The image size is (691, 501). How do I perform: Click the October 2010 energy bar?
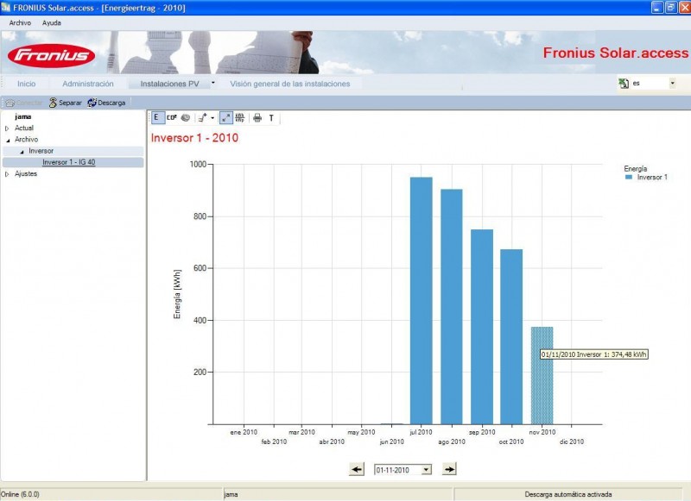511,337
